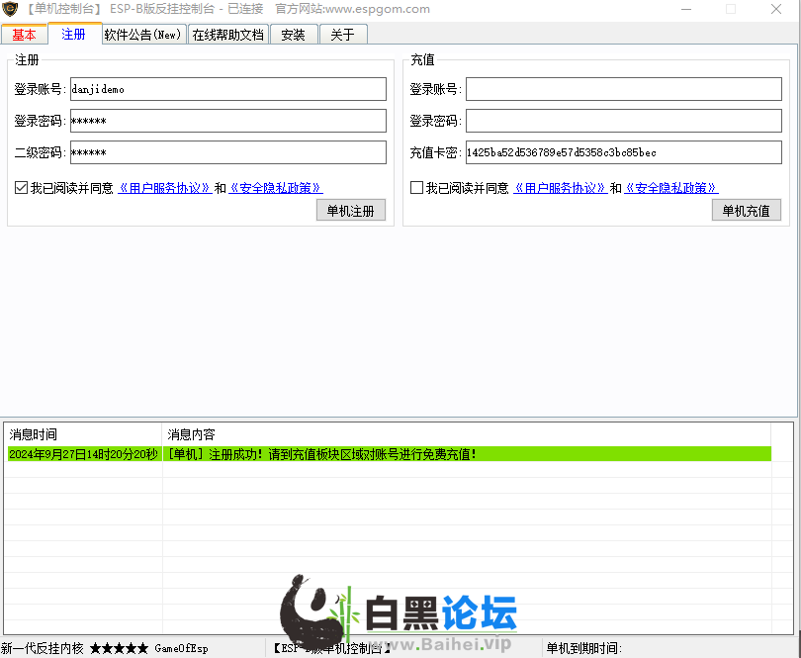Click the 二级密码 label text
The width and height of the screenshot is (801, 658).
point(40,152)
